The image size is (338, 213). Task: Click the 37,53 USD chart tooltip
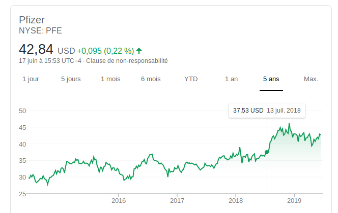266,111
